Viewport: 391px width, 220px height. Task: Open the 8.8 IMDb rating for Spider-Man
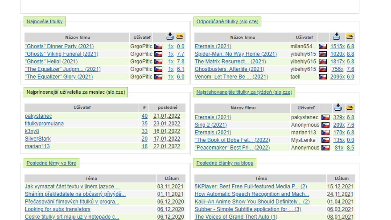pyautogui.click(x=350, y=54)
